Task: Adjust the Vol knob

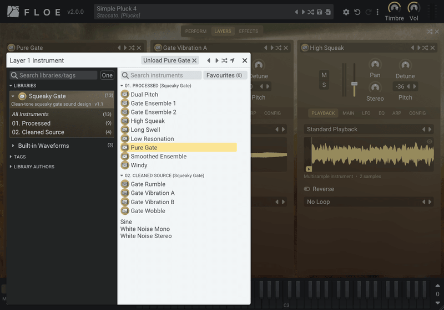Action: click(x=413, y=8)
